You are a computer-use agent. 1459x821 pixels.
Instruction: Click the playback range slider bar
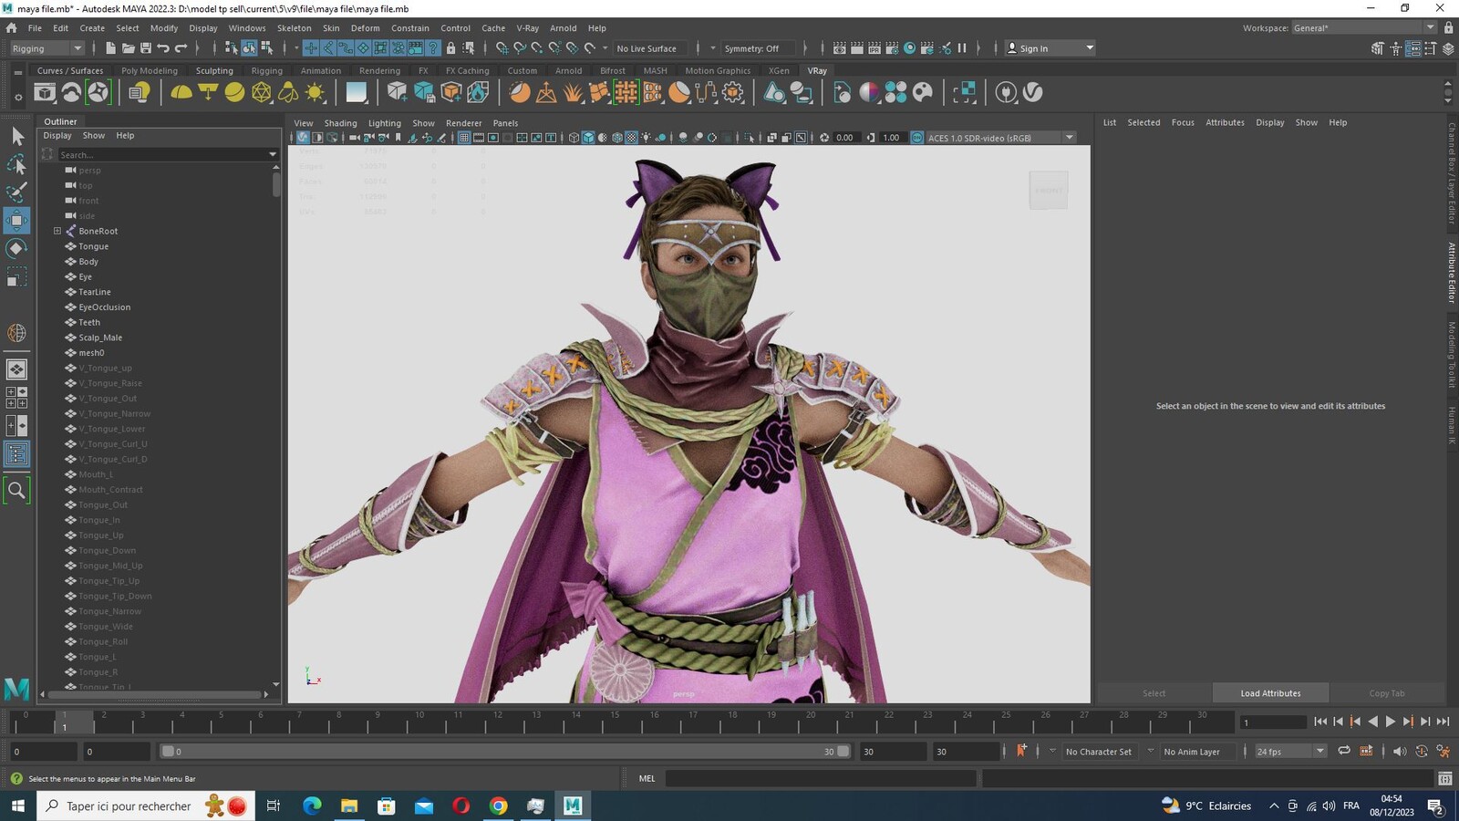tap(505, 752)
